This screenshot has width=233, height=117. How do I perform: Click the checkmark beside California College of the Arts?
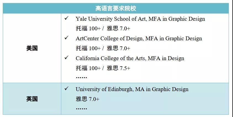click(x=66, y=57)
